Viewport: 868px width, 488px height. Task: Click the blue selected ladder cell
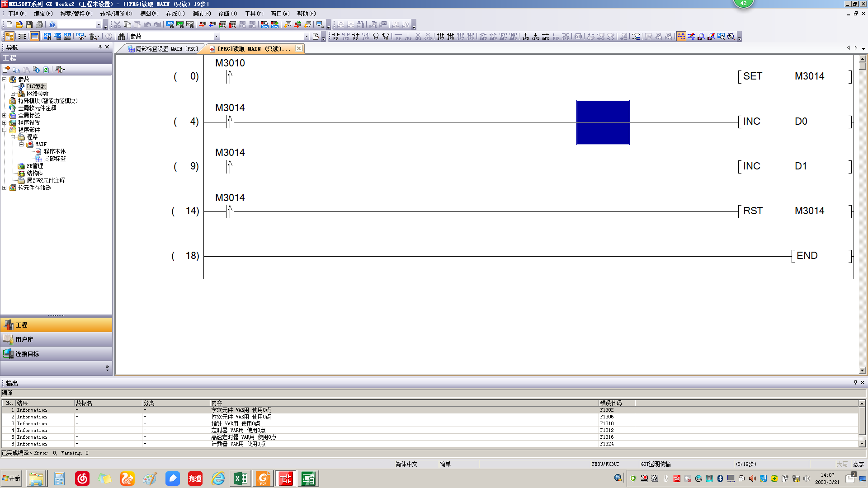(x=603, y=122)
